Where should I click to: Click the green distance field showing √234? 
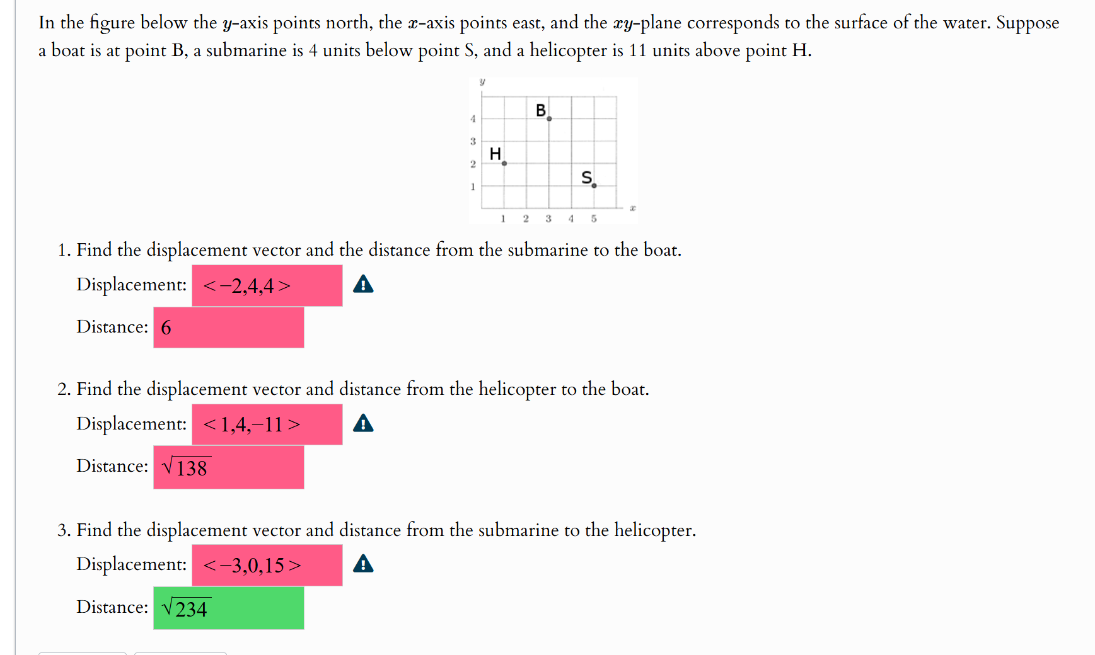click(x=228, y=608)
